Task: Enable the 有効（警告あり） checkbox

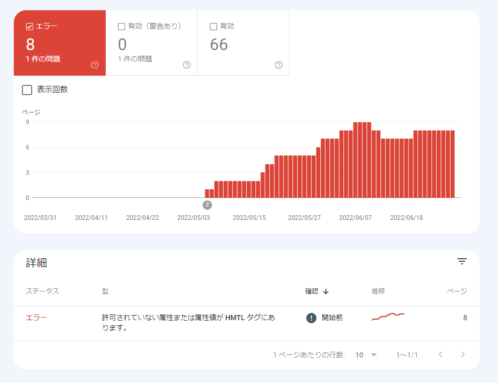Action: (122, 27)
